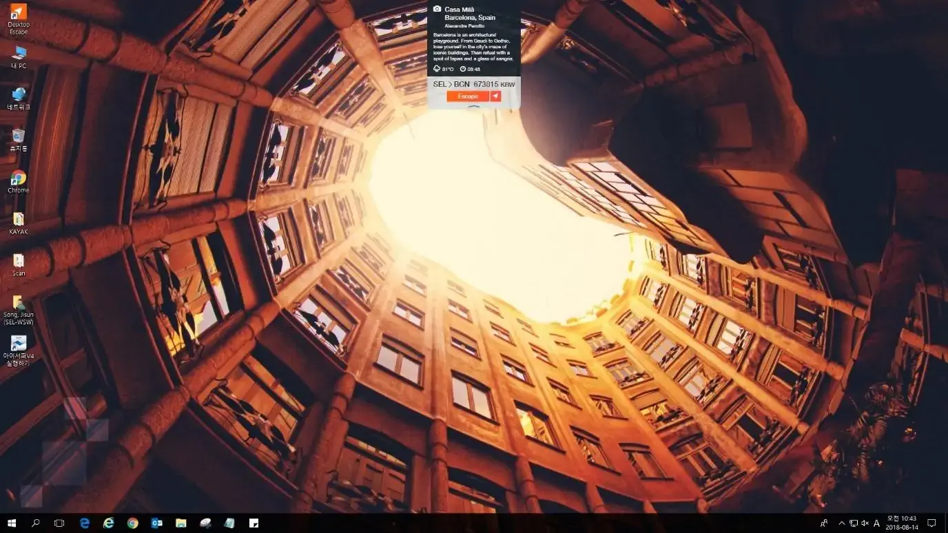Screen dimensions: 948x533
Task: Launch Microsoft Edge from the taskbar
Action: pos(85,523)
